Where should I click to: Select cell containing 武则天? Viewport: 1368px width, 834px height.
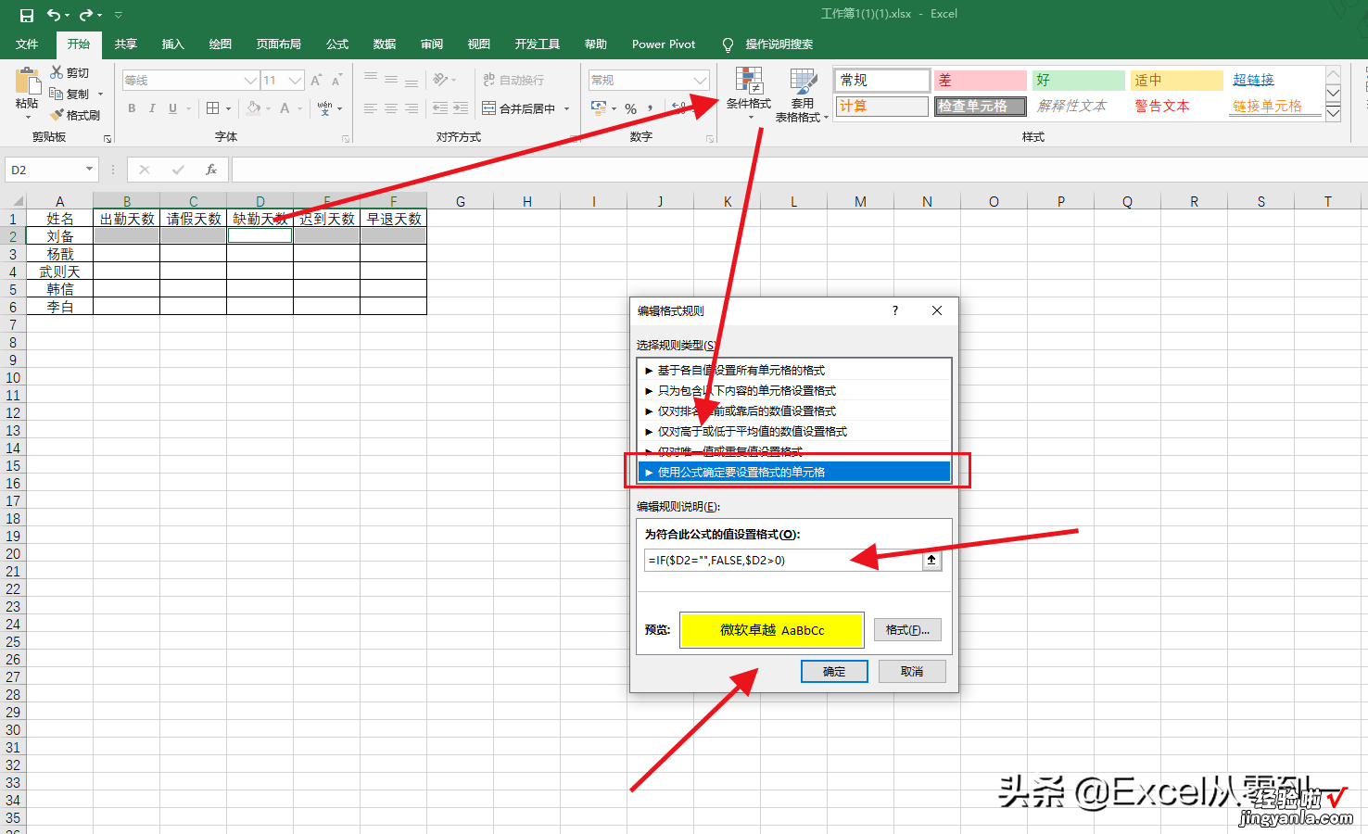pos(60,272)
